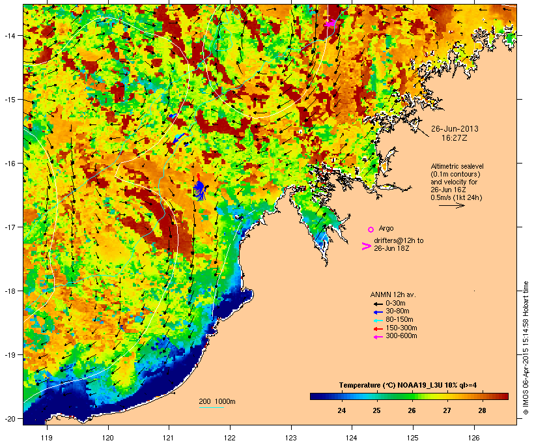The width and height of the screenshot is (534, 443).
Task: Click the latitude label -17
Action: (x=9, y=227)
